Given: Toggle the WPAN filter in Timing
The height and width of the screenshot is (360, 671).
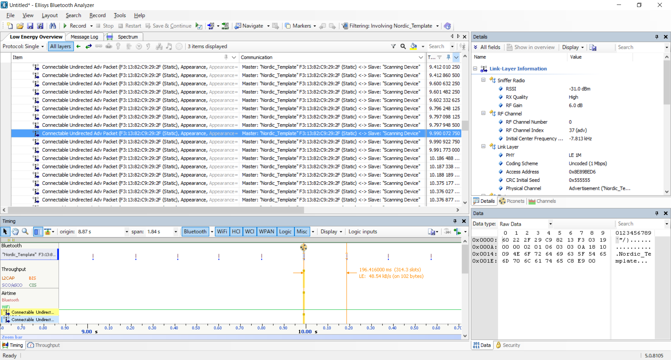Looking at the screenshot, I should (x=267, y=231).
